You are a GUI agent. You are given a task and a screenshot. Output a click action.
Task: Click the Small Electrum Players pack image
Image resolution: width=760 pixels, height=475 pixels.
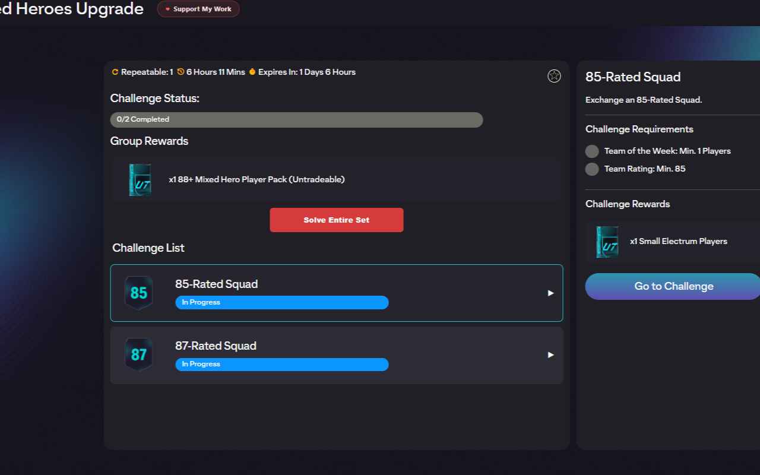click(607, 242)
